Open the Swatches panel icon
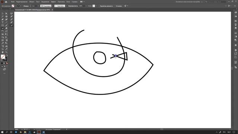 click(235, 21)
